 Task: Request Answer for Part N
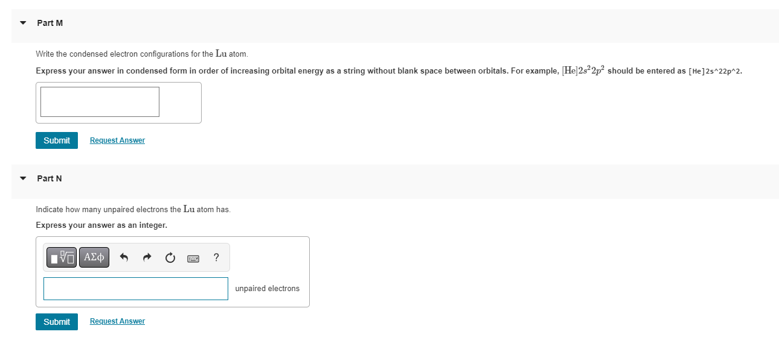(117, 321)
